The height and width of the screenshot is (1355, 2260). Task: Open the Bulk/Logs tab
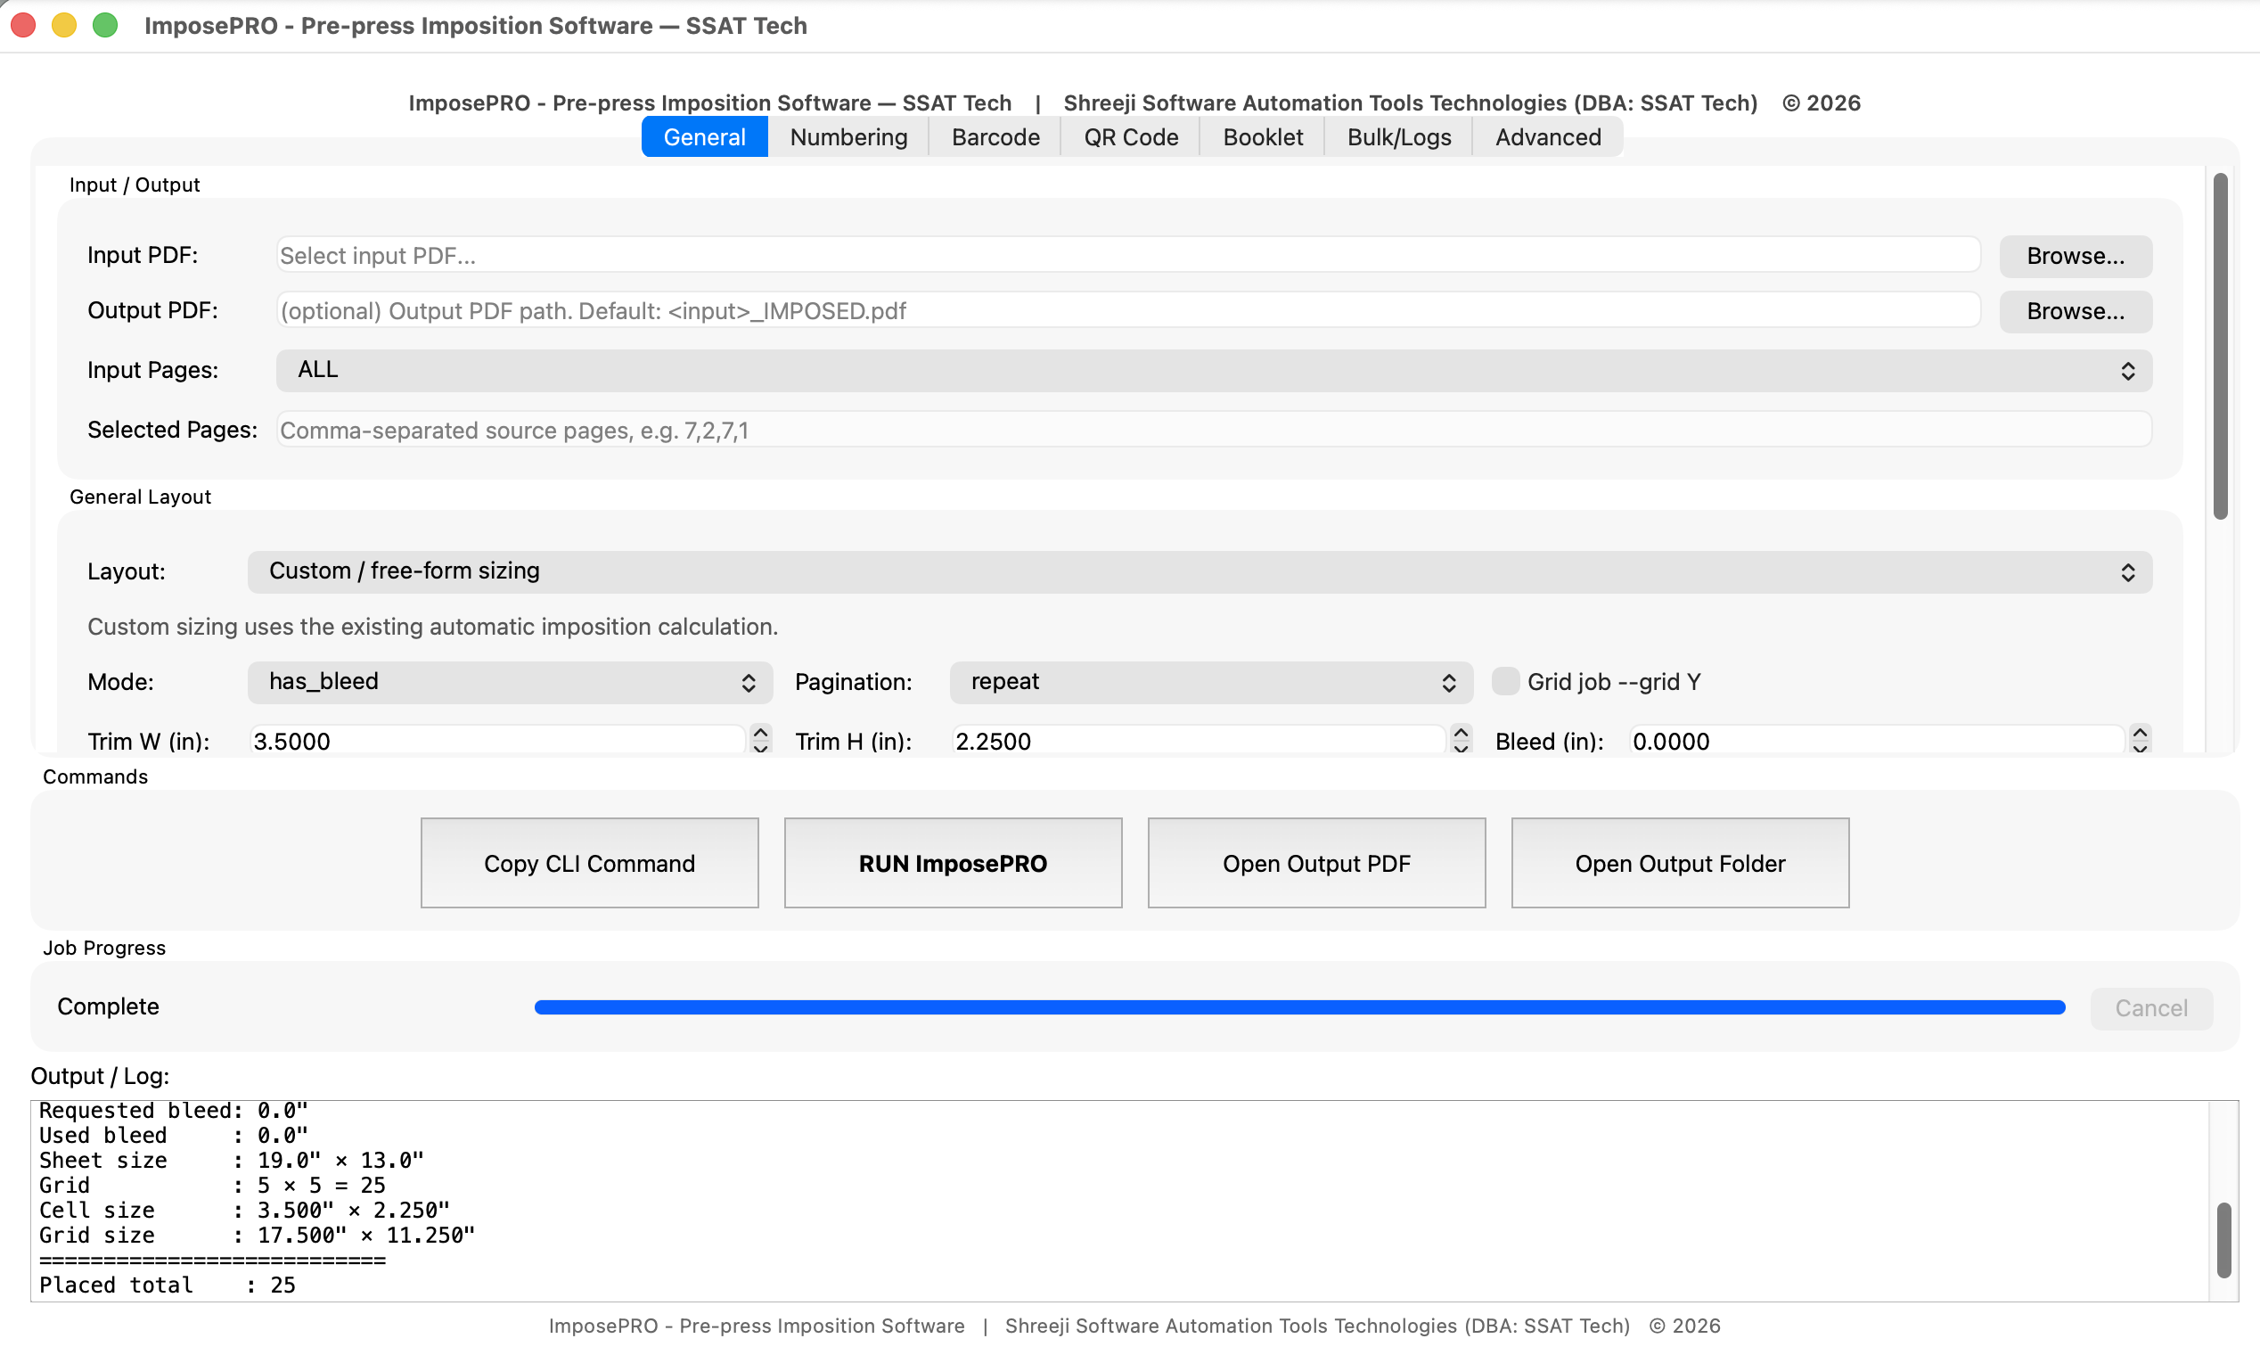pos(1398,137)
